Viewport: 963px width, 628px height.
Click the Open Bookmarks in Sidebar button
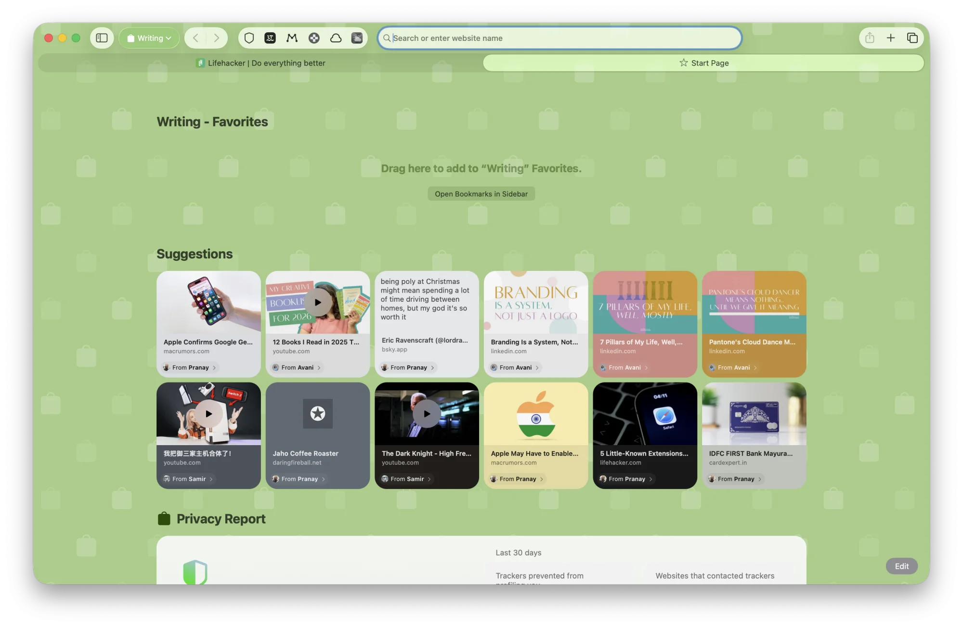[x=481, y=193]
